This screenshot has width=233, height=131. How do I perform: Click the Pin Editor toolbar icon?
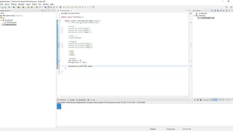[93, 7]
